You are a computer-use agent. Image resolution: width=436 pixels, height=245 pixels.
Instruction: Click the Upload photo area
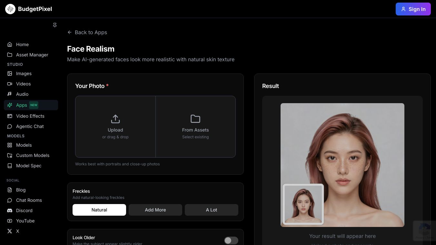click(115, 126)
